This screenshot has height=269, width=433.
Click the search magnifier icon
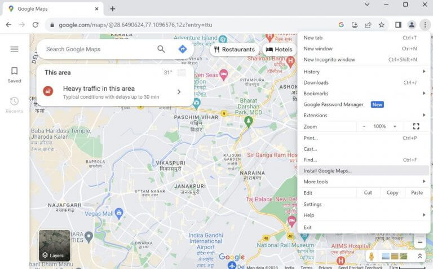[x=161, y=49]
